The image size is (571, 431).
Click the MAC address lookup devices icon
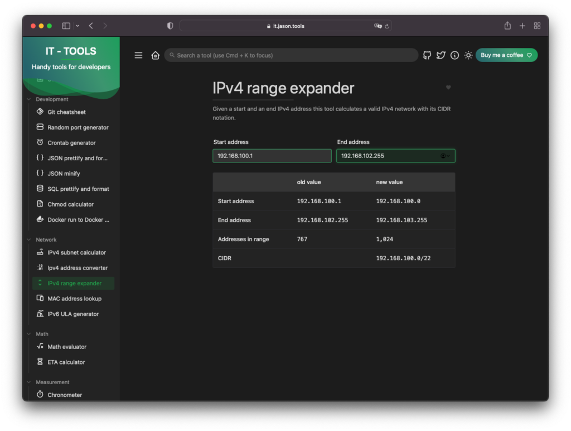40,298
